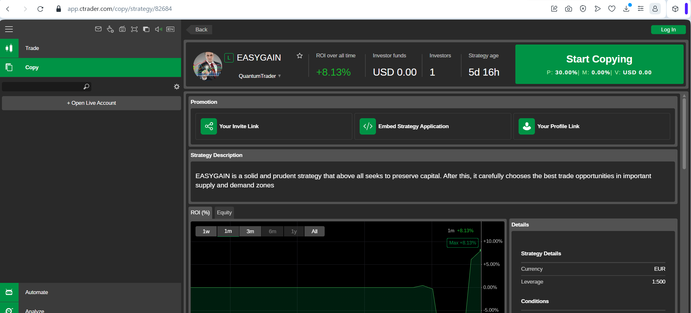The width and height of the screenshot is (691, 313).
Task: Add EASYGAIN to favorites star
Action: tap(300, 56)
